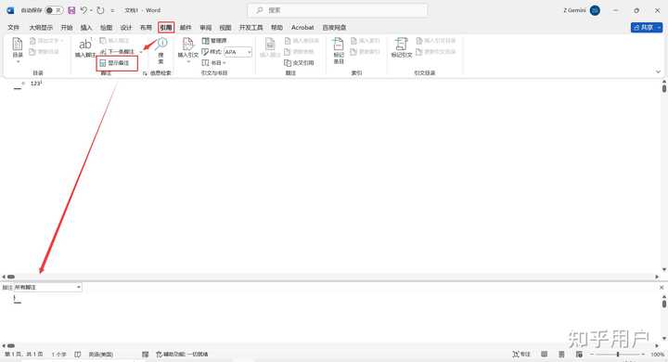Click the Next Footnote (下一条脚注) button
The height and width of the screenshot is (362, 668).
pyautogui.click(x=118, y=52)
